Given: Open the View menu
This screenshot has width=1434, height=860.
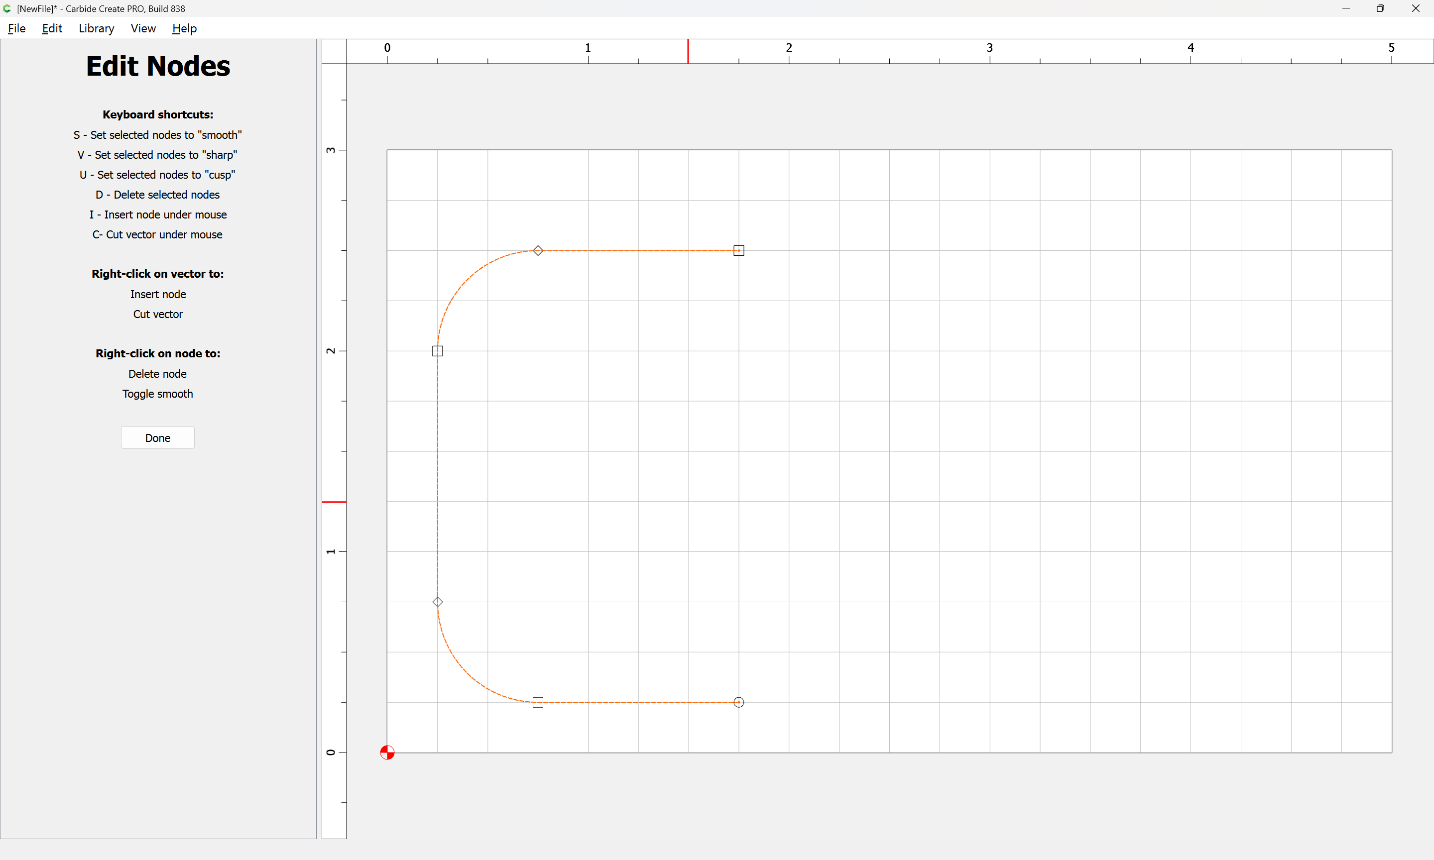Looking at the screenshot, I should [143, 28].
